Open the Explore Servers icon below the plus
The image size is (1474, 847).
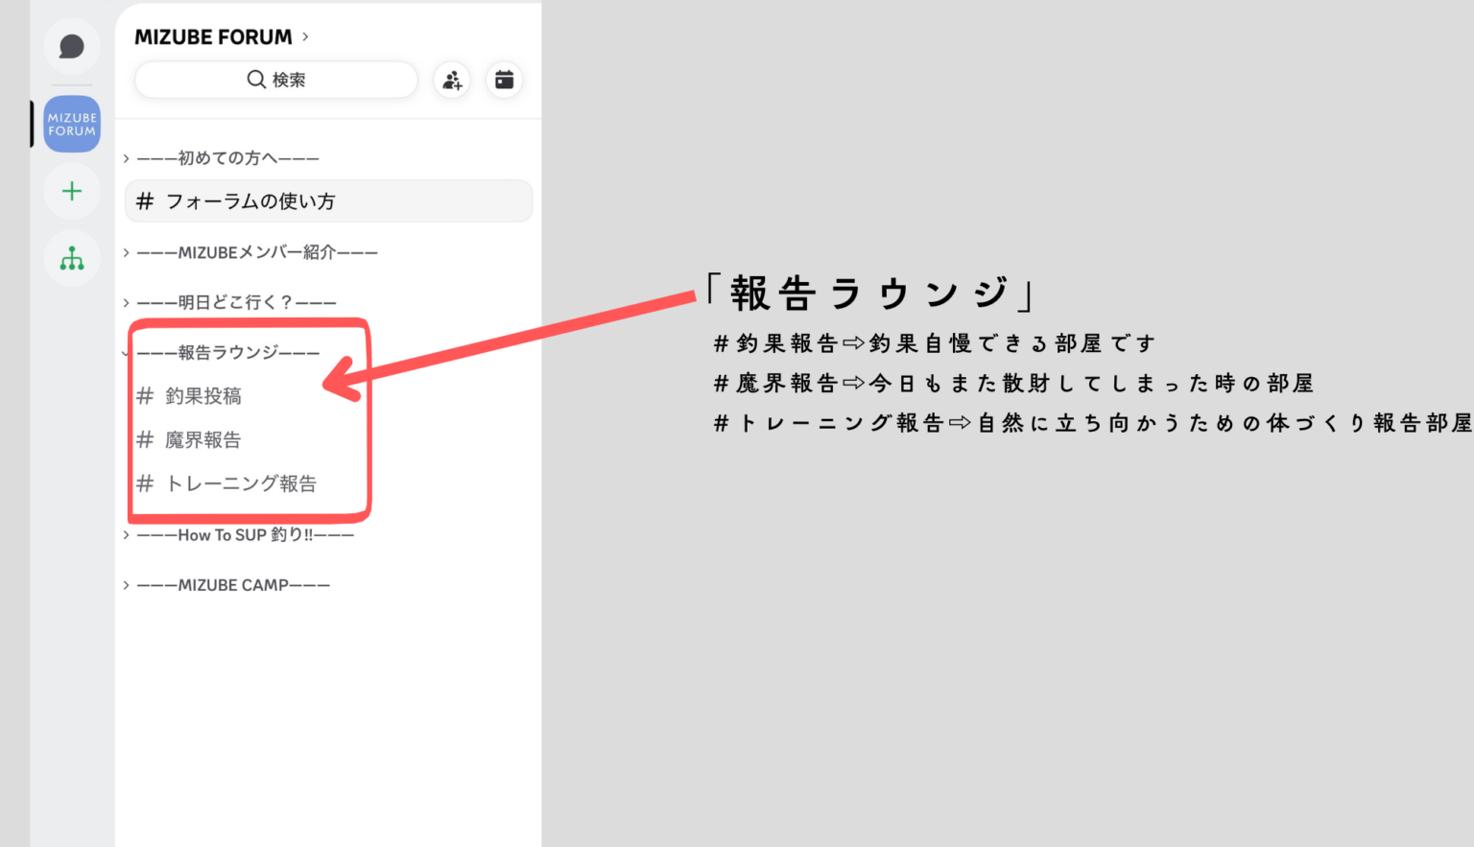72,258
